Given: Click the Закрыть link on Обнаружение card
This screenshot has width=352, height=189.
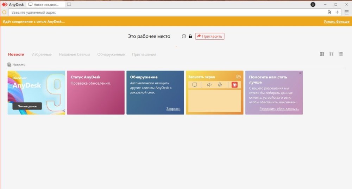Looking at the screenshot, I should 173,109.
